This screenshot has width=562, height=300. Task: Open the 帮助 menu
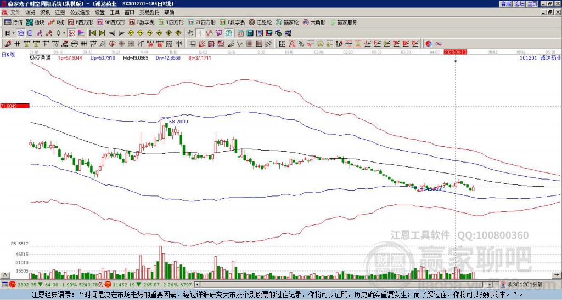[x=169, y=13]
